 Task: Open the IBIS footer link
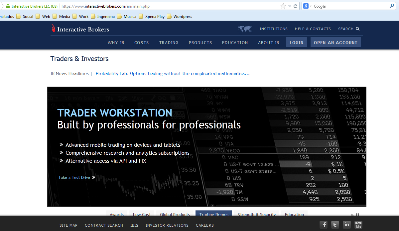(x=134, y=225)
